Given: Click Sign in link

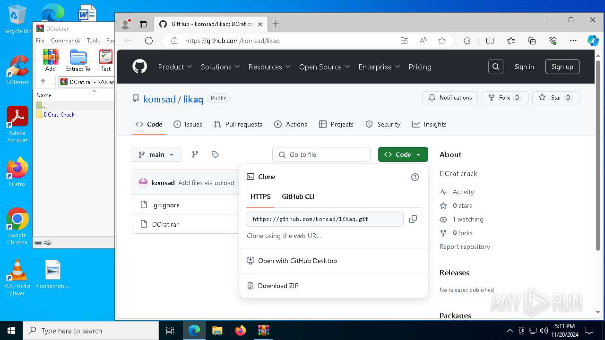Looking at the screenshot, I should (524, 67).
